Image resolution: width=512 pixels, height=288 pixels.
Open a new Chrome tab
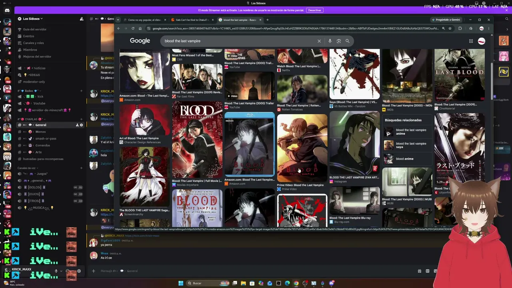pyautogui.click(x=268, y=20)
